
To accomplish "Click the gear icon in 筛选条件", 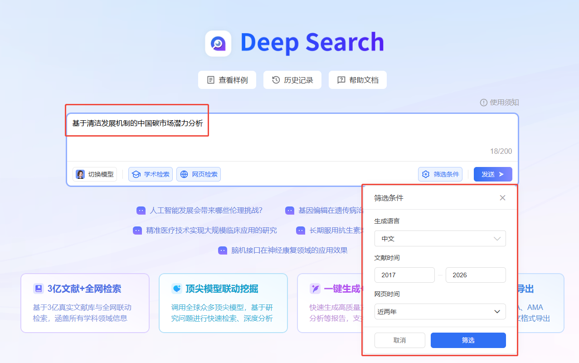I will coord(426,174).
